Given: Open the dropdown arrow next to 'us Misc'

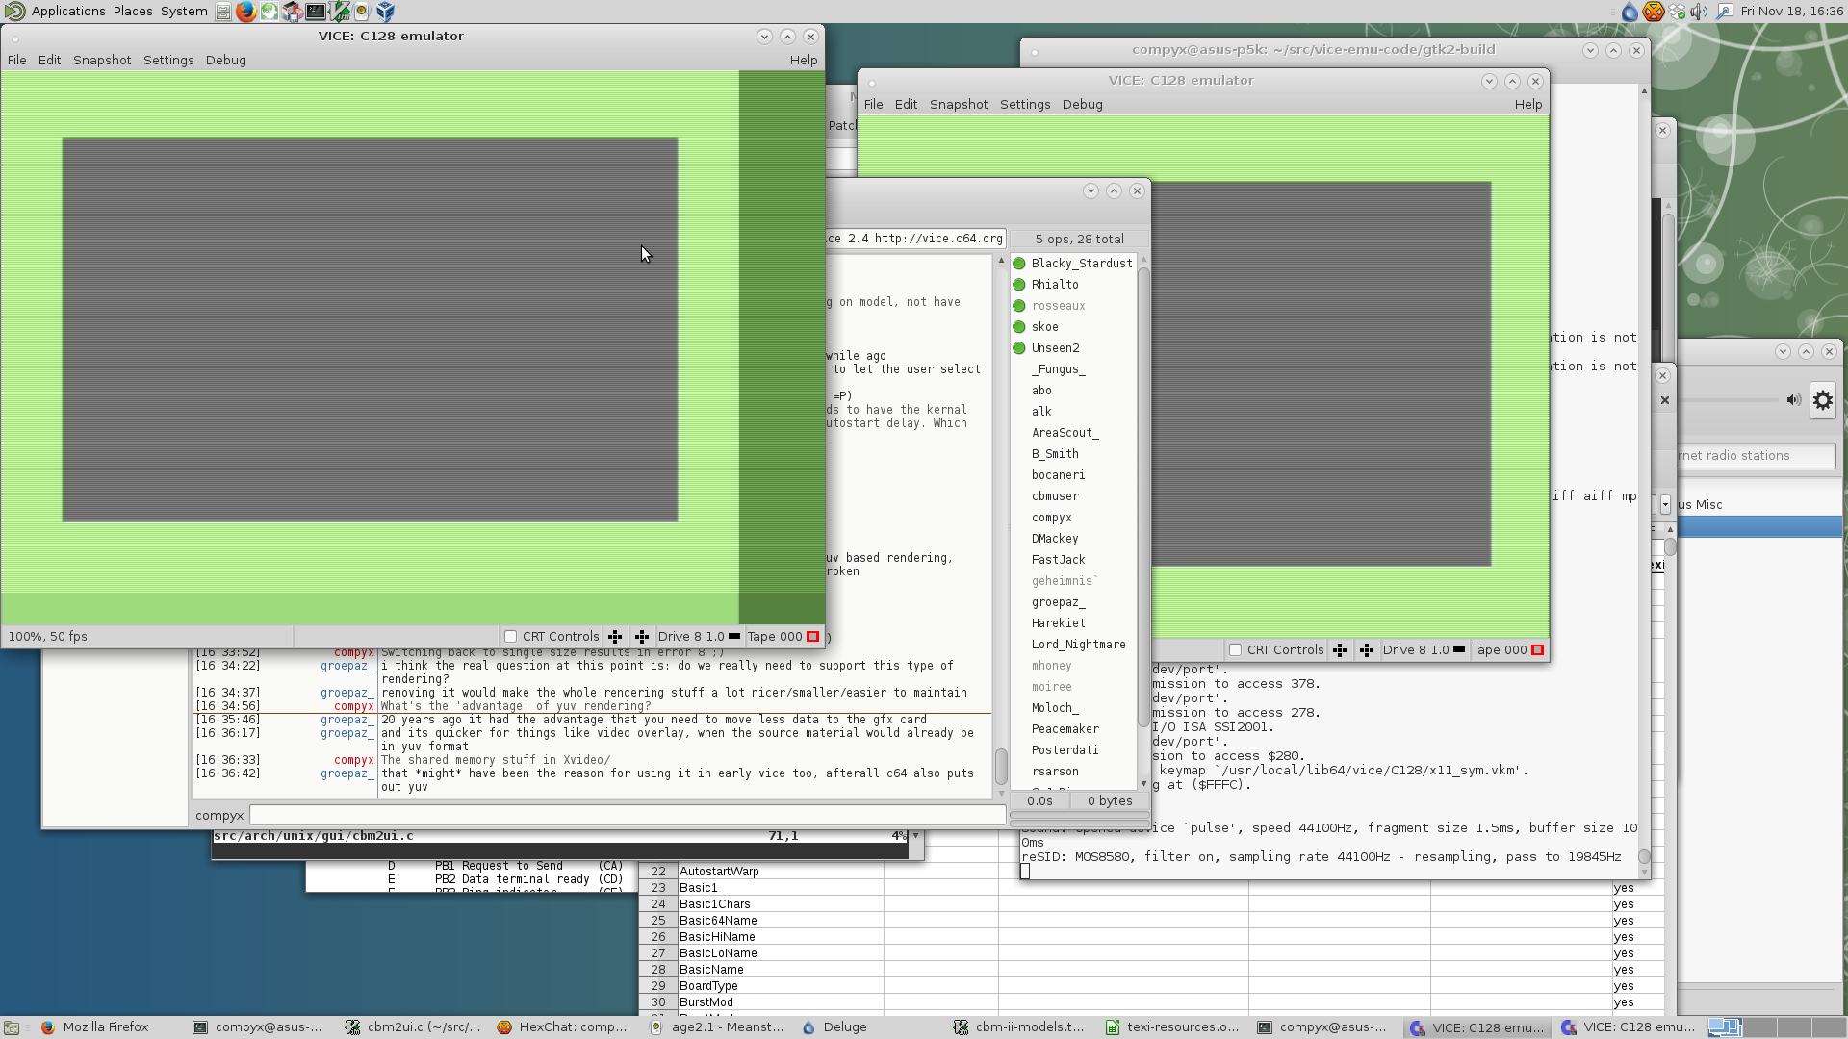Looking at the screenshot, I should (x=1665, y=505).
